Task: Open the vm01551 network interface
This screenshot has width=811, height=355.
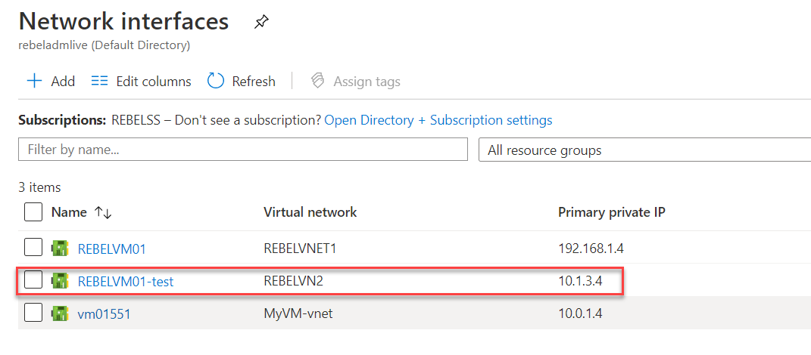Action: [104, 313]
